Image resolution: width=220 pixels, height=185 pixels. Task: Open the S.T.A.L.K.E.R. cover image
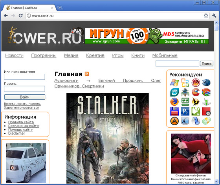(x=108, y=138)
